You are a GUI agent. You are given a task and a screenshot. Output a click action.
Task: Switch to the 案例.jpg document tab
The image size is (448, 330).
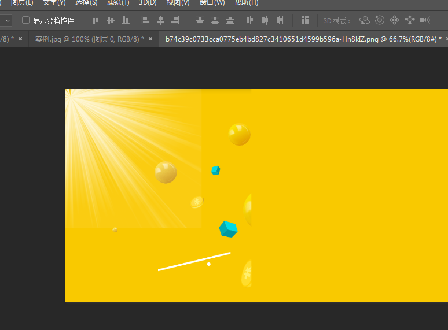pos(88,39)
